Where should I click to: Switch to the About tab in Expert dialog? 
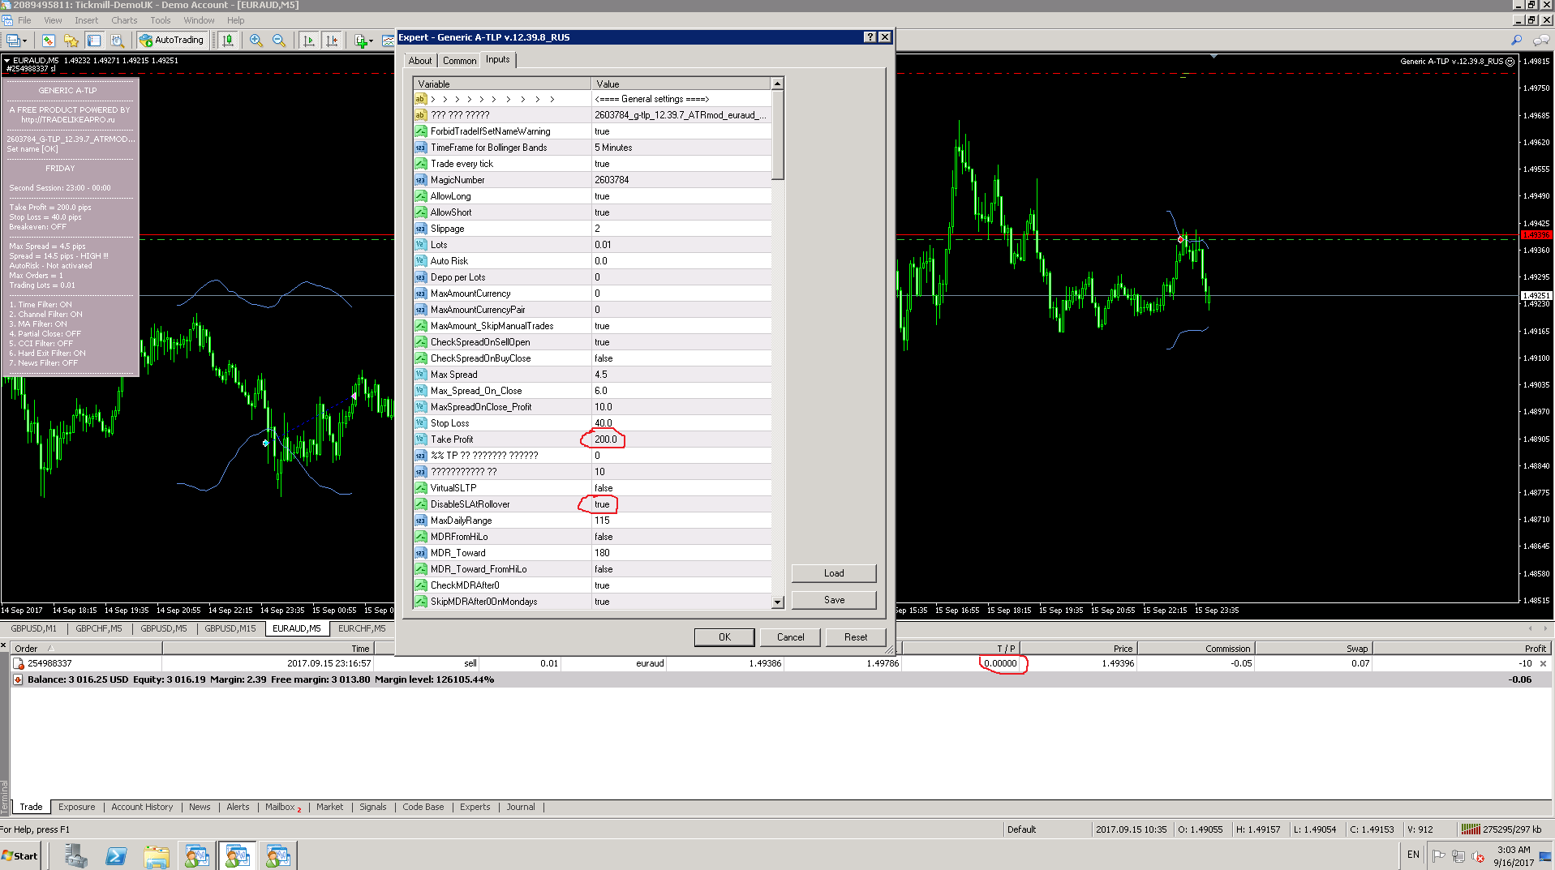point(420,61)
